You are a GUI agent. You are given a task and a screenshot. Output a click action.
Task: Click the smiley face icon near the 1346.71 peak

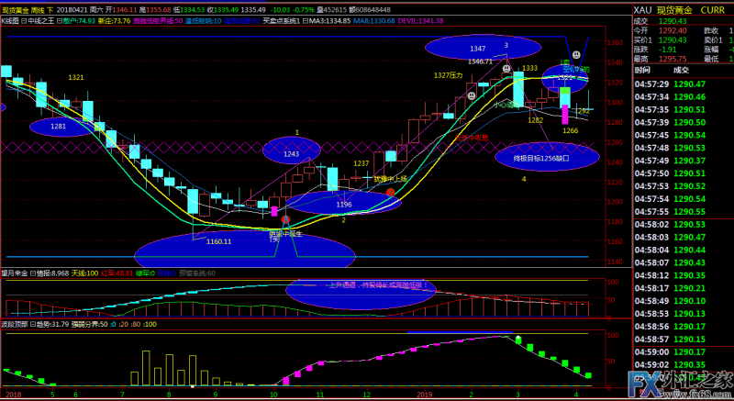[x=505, y=68]
